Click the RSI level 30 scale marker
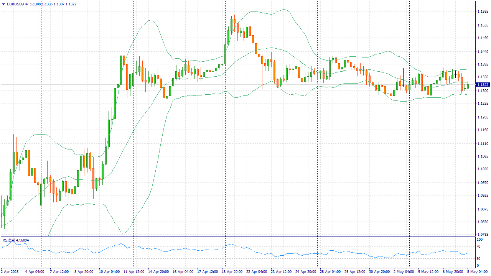Image resolution: width=491 pixels, height=276 pixels. click(478, 258)
